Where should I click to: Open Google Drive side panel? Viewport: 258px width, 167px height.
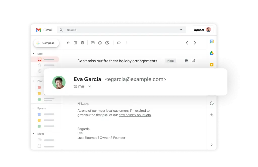pyautogui.click(x=212, y=53)
